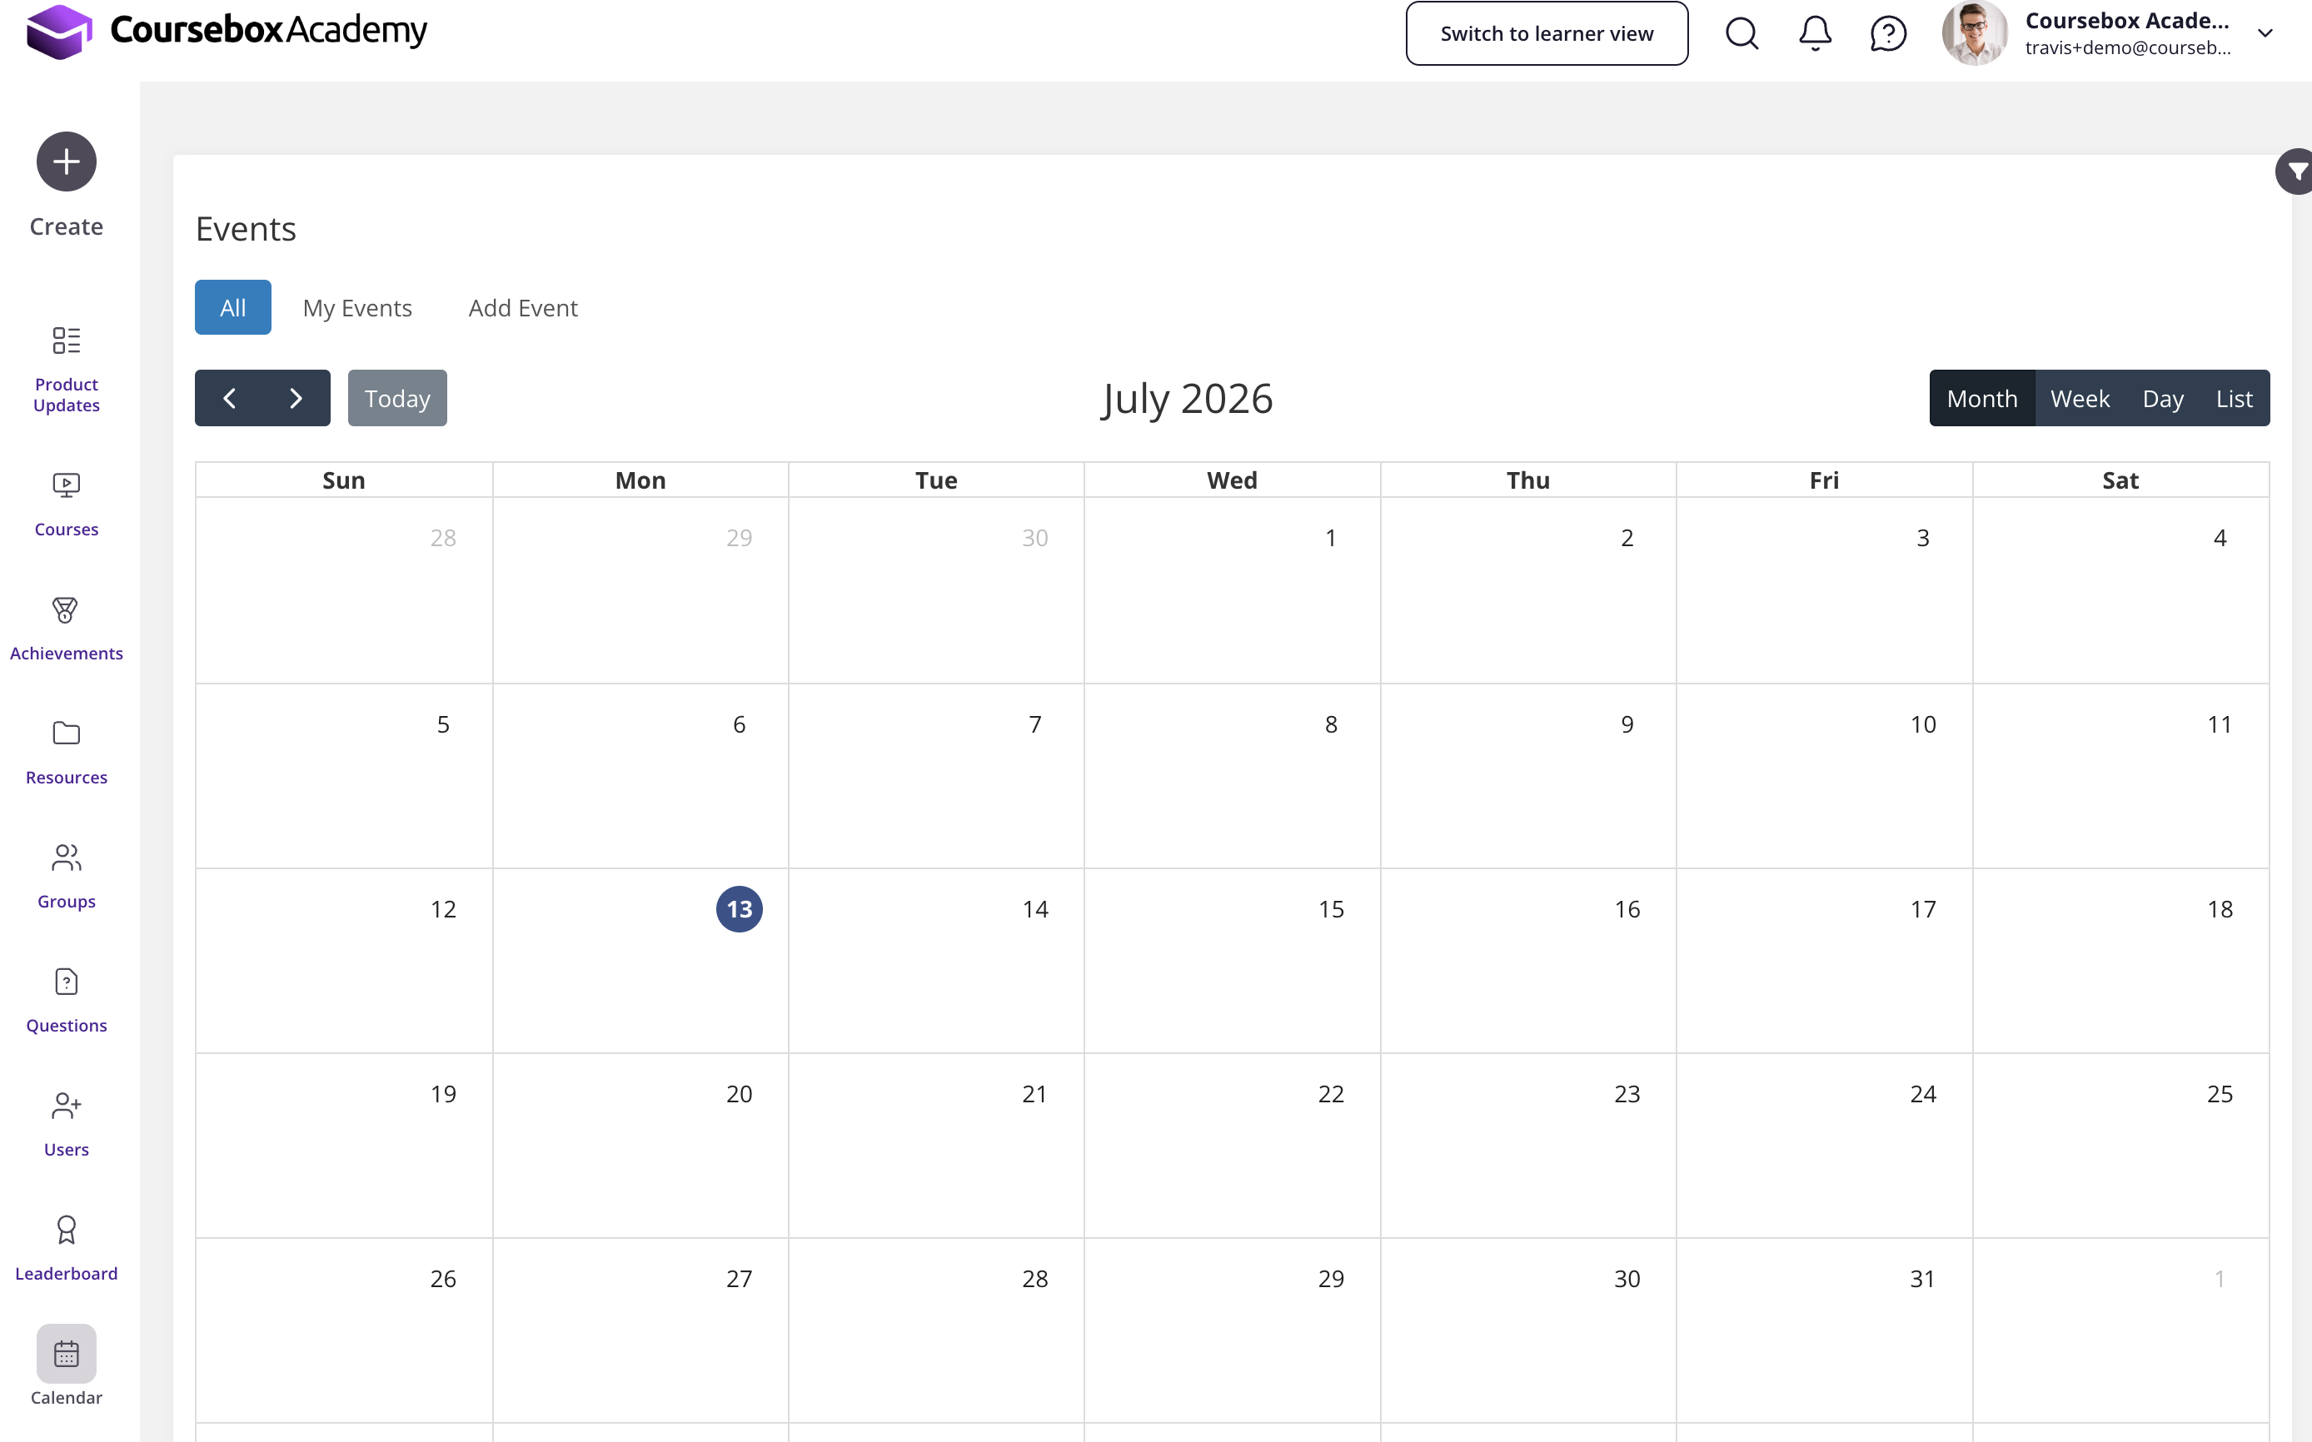The image size is (2312, 1442).
Task: Click the date 4 on Saturday
Action: pos(2220,538)
